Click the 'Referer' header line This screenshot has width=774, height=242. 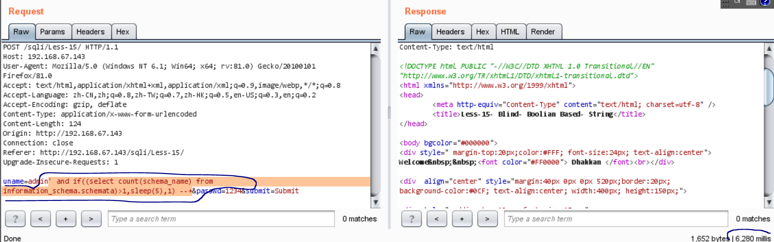tap(94, 153)
